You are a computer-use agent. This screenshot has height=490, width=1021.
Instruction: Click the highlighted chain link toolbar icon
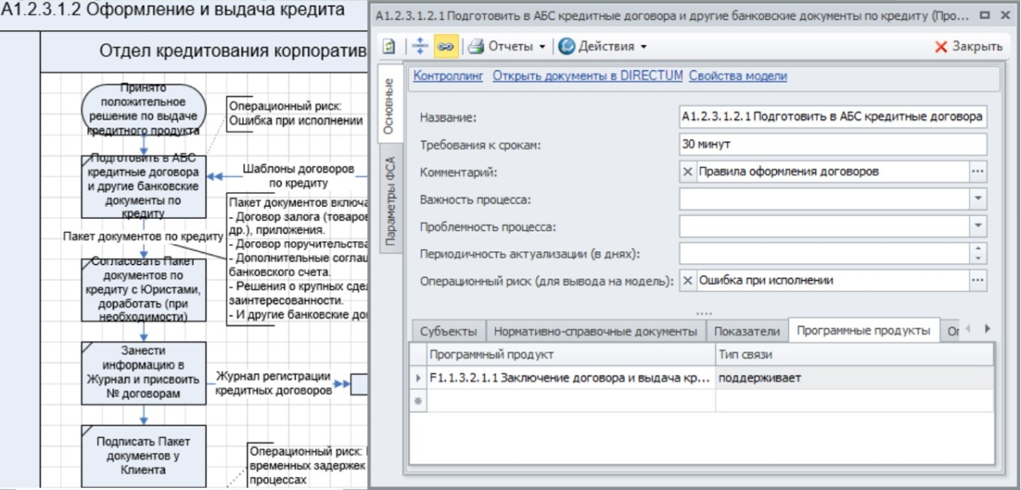point(447,46)
